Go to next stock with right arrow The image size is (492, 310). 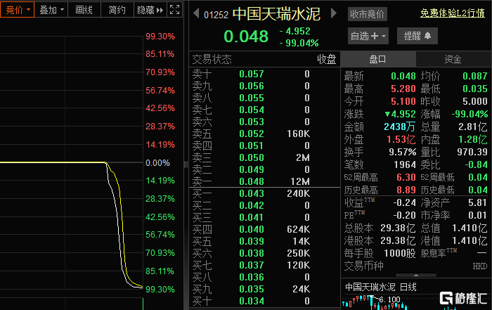click(x=334, y=13)
